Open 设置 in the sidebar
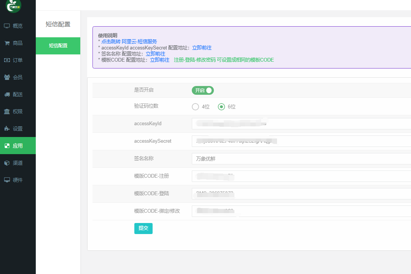 [18, 129]
